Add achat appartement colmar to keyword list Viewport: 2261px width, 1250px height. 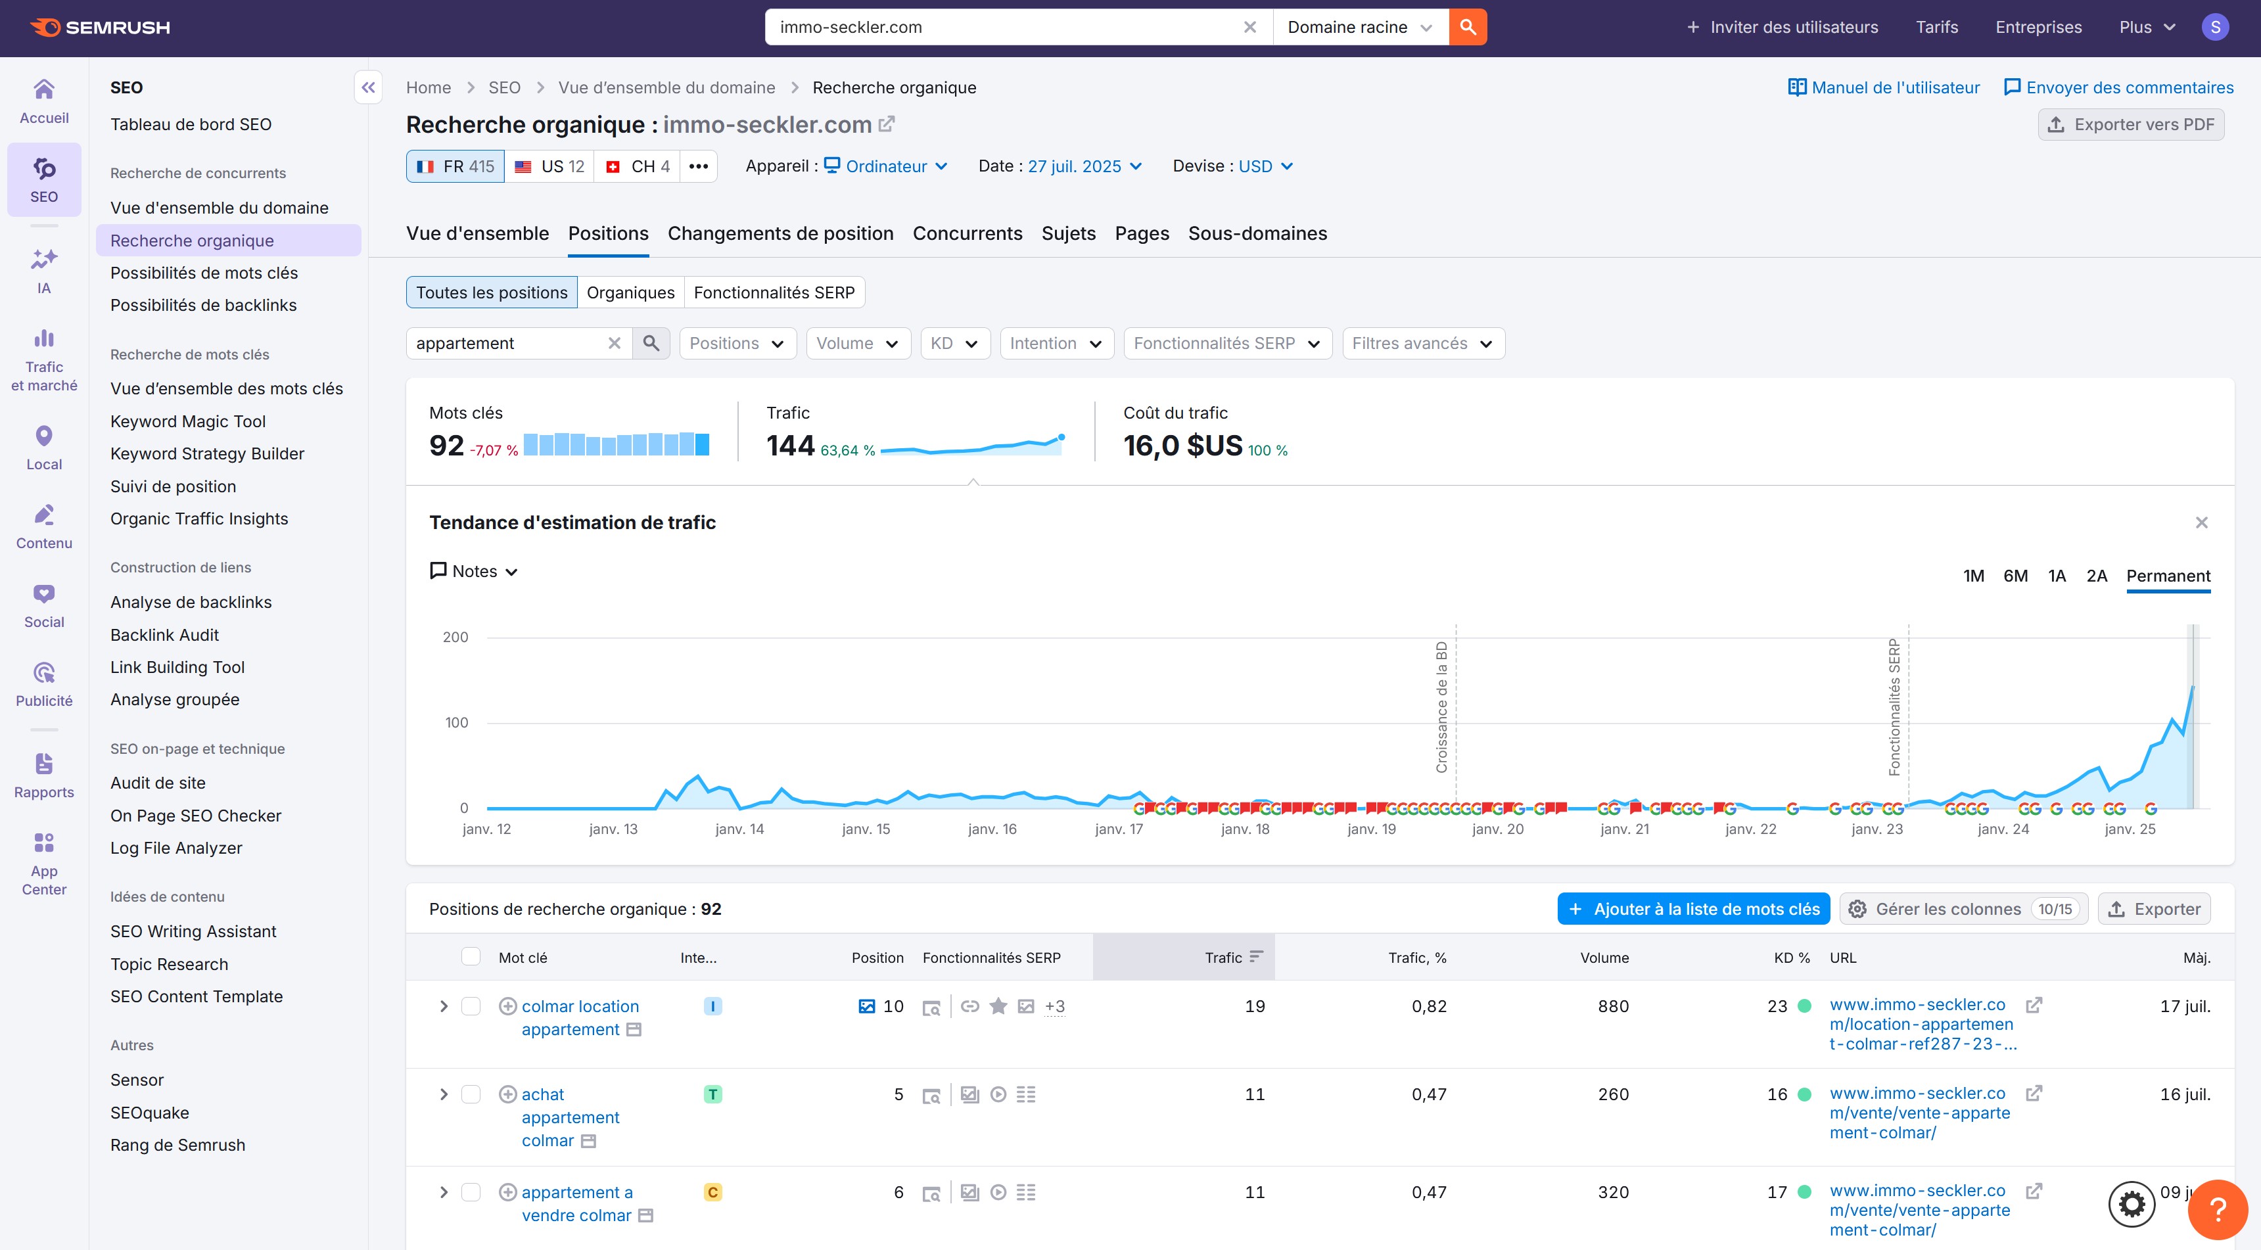507,1094
